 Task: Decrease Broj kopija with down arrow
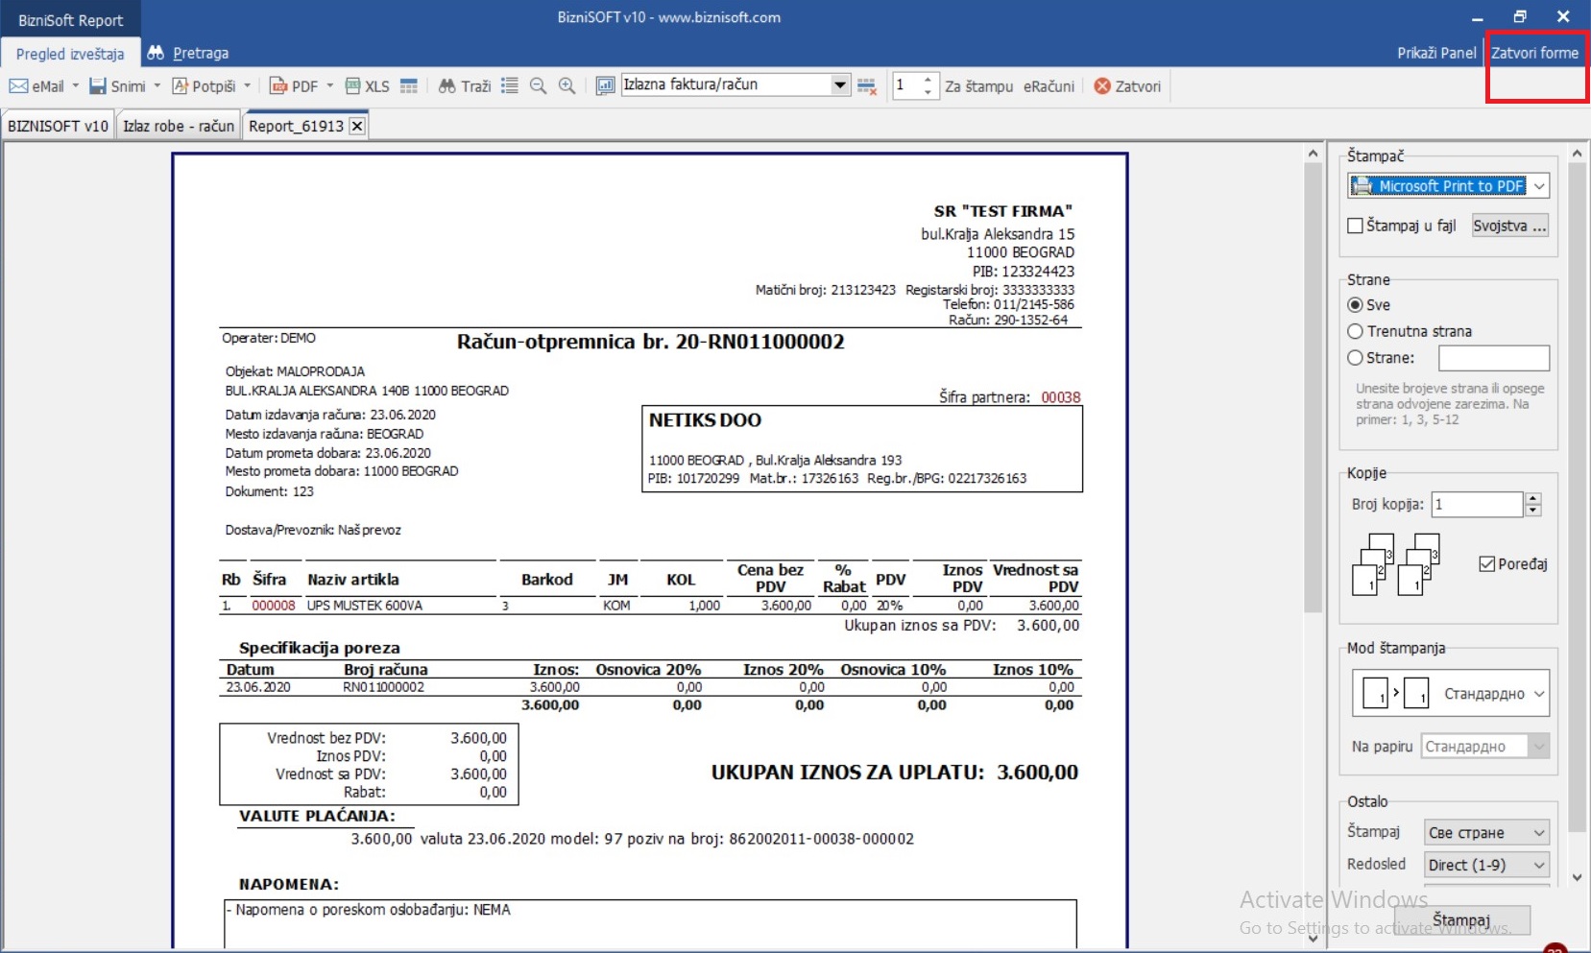click(1533, 511)
